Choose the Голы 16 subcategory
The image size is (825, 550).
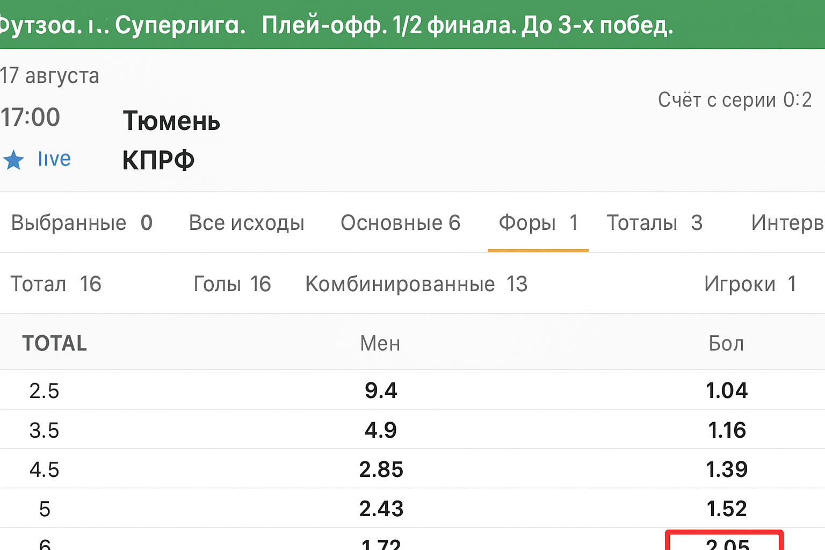coord(232,284)
